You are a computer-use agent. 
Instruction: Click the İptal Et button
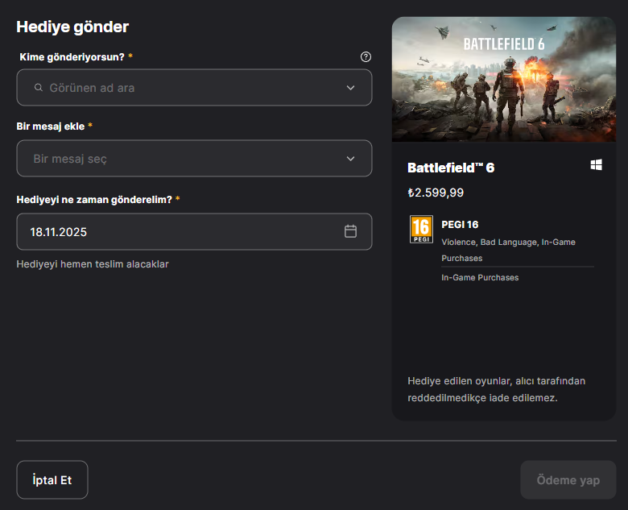[x=52, y=480]
